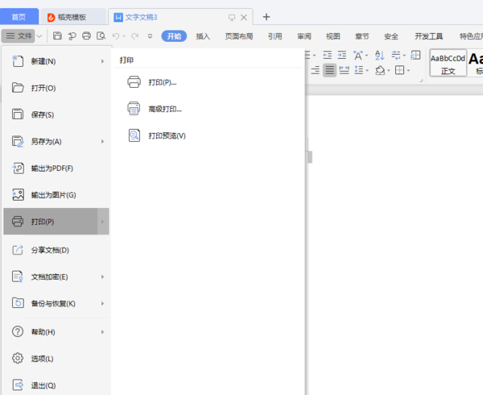Image resolution: width=483 pixels, height=395 pixels.
Task: Click the 文件 menu button
Action: point(19,36)
